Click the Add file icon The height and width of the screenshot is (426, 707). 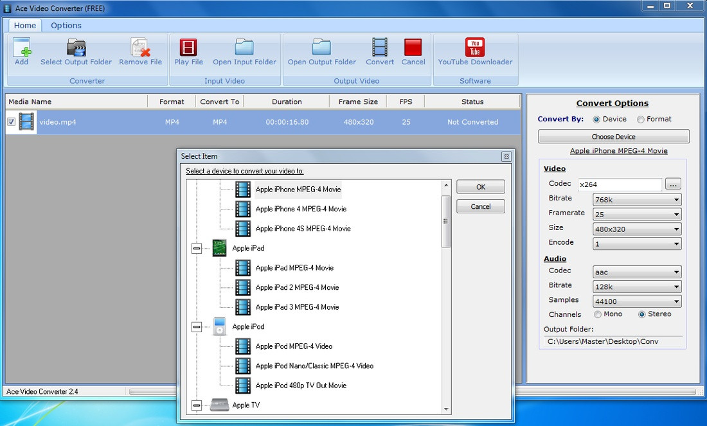21,48
